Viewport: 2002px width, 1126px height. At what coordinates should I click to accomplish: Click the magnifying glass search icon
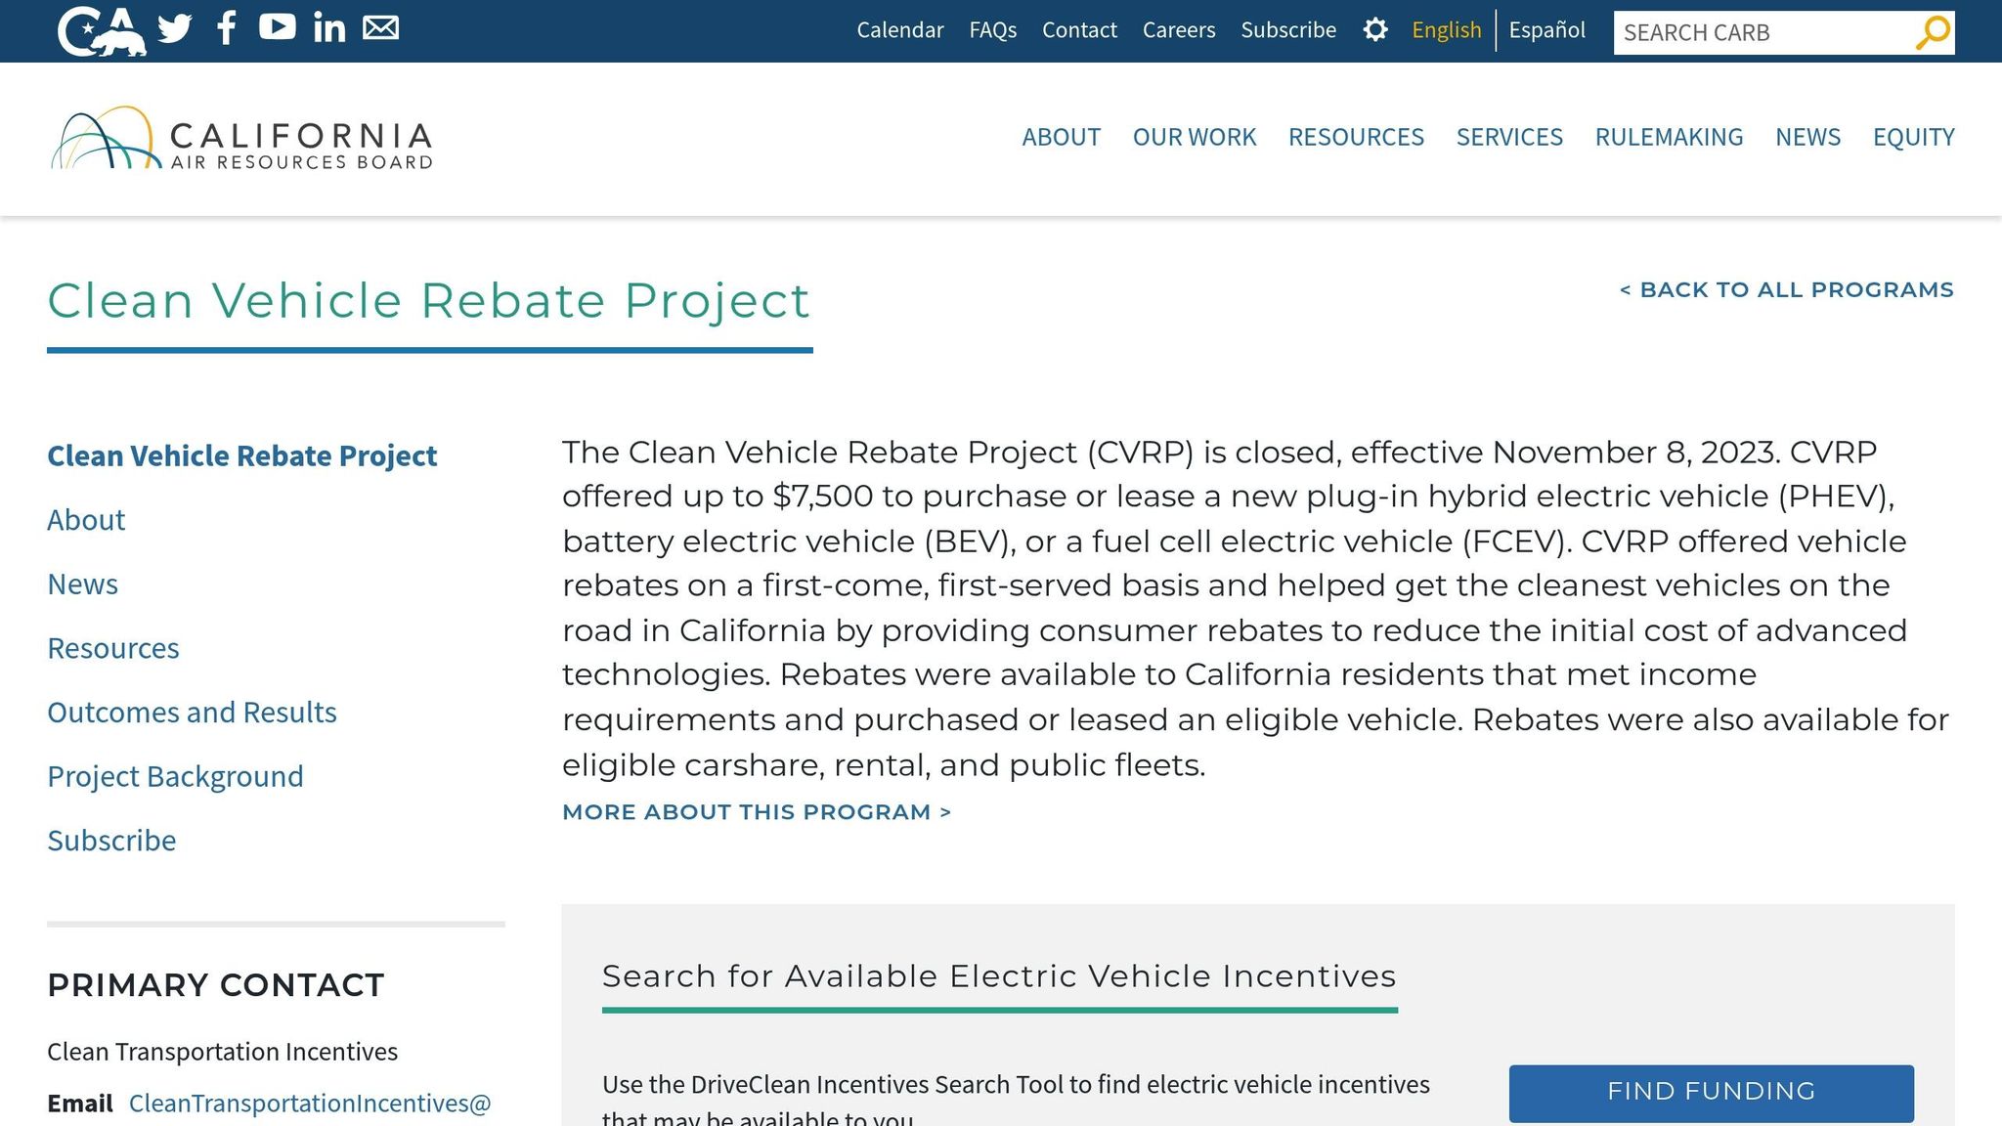coord(1933,32)
